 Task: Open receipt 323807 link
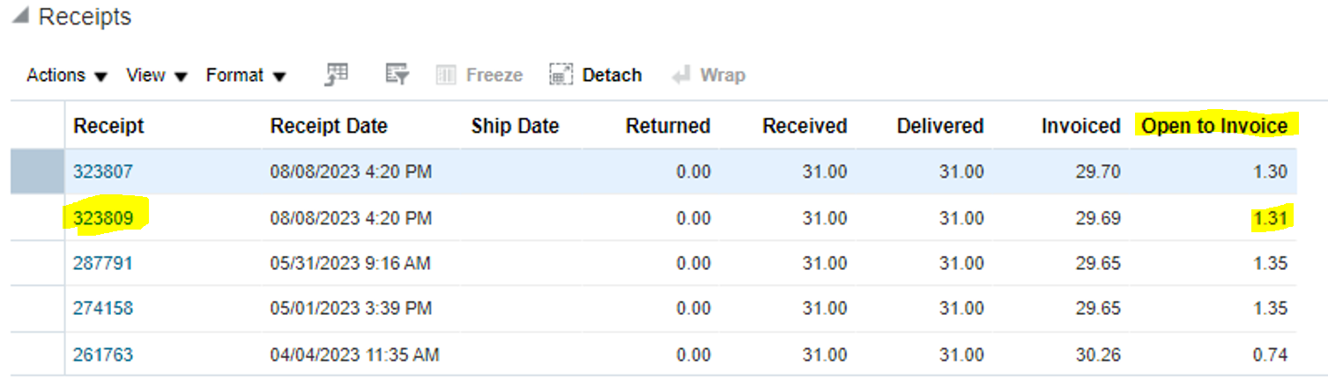103,172
